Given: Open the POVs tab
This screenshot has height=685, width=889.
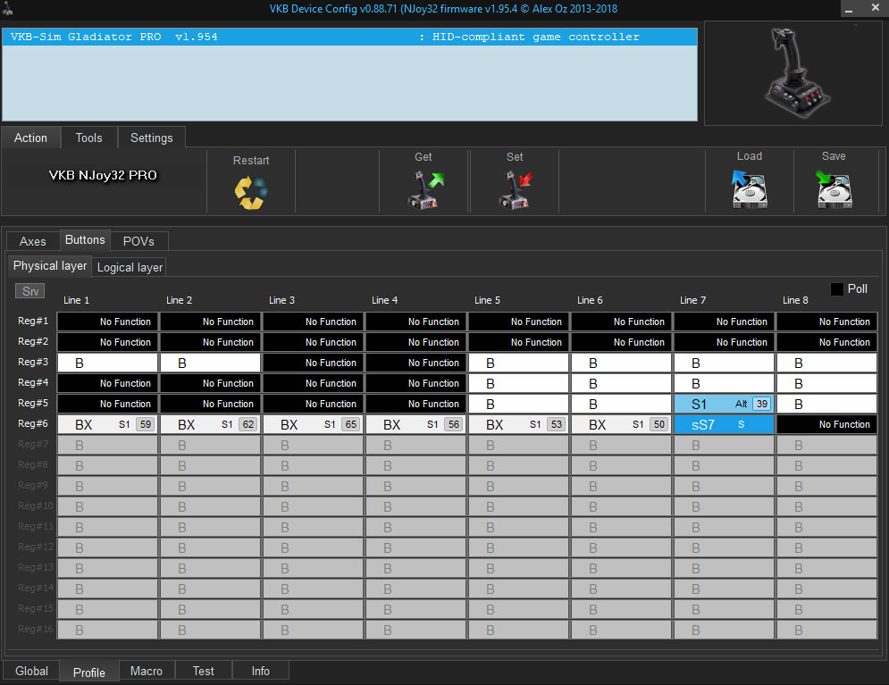Looking at the screenshot, I should click(138, 241).
